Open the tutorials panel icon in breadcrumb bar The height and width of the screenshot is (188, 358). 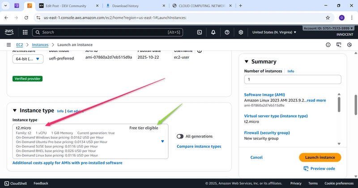339,45
